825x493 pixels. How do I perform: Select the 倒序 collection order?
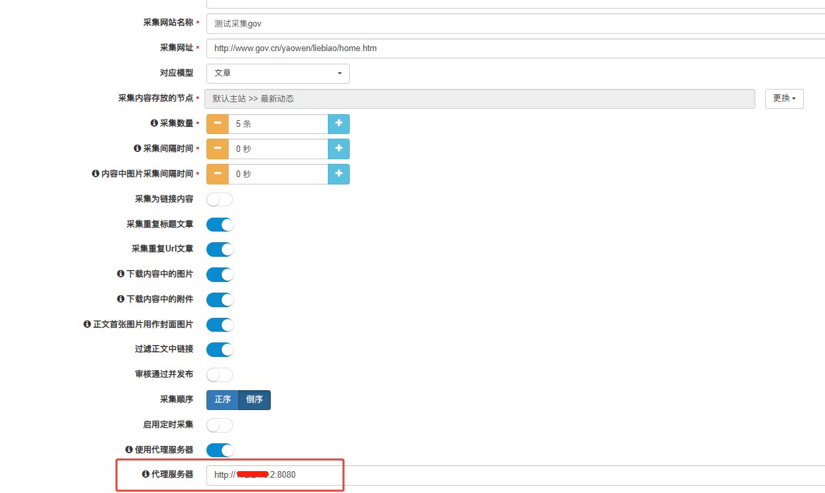(254, 400)
